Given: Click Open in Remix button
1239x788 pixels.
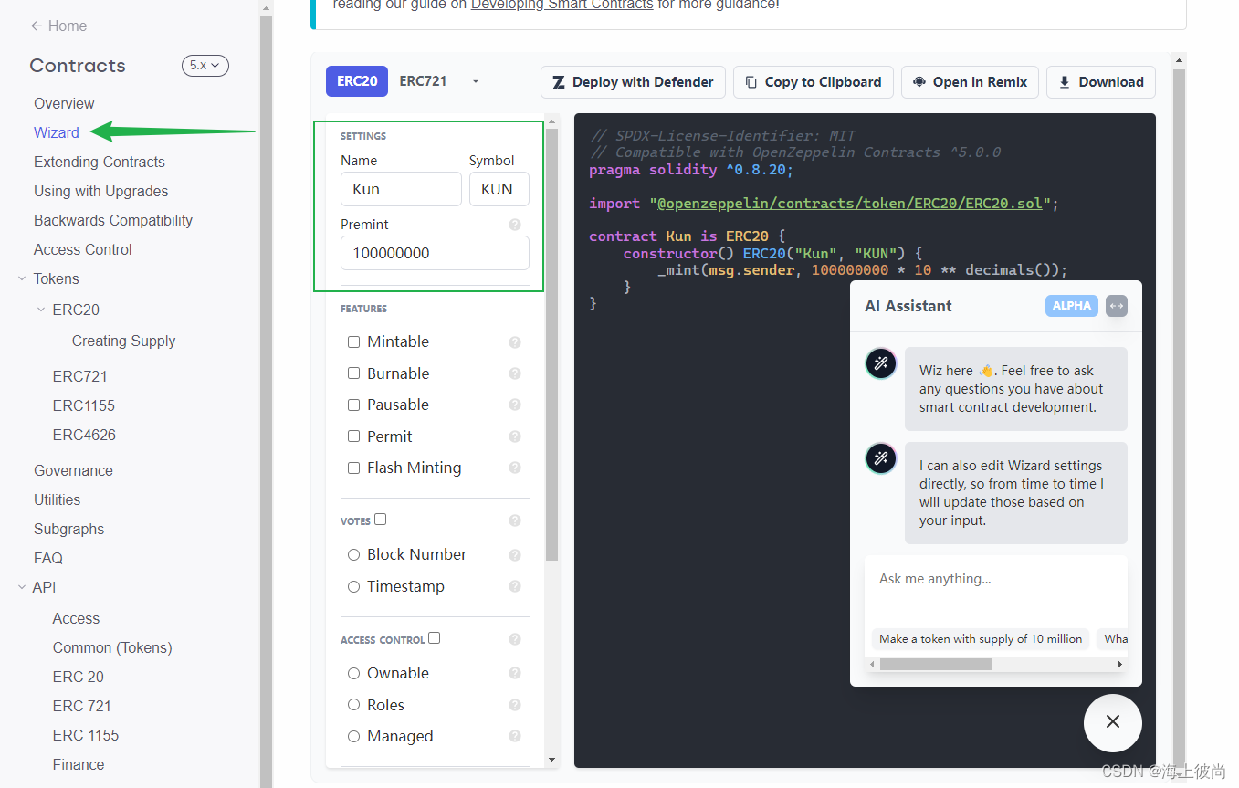Looking at the screenshot, I should pyautogui.click(x=970, y=82).
